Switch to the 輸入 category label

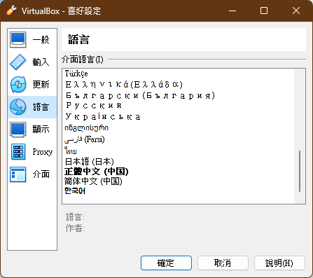pyautogui.click(x=41, y=62)
